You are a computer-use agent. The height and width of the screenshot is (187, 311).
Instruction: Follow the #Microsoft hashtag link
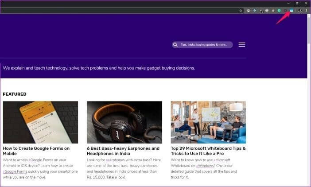coord(222,160)
